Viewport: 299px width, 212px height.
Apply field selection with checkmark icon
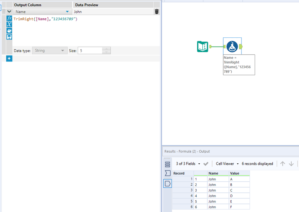[206, 164]
